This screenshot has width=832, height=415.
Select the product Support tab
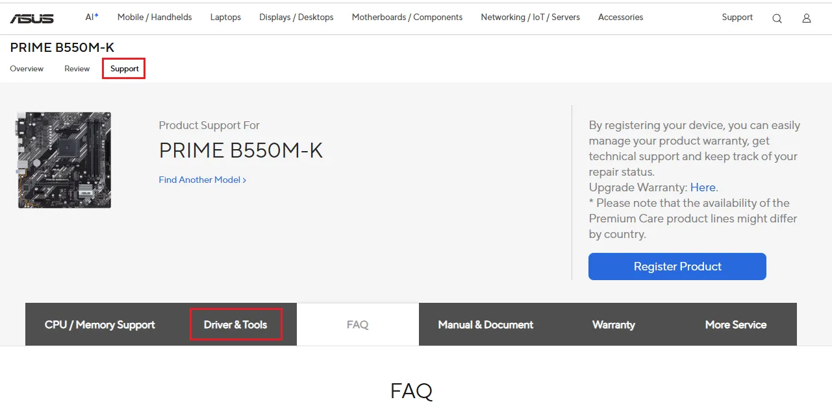click(x=124, y=69)
